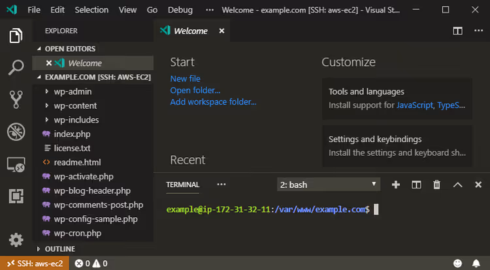Open the Debug menu

180,10
